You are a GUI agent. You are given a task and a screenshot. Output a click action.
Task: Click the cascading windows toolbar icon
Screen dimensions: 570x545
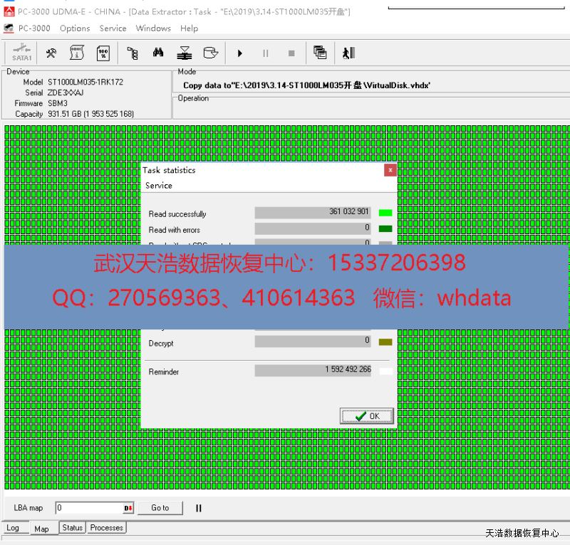320,53
